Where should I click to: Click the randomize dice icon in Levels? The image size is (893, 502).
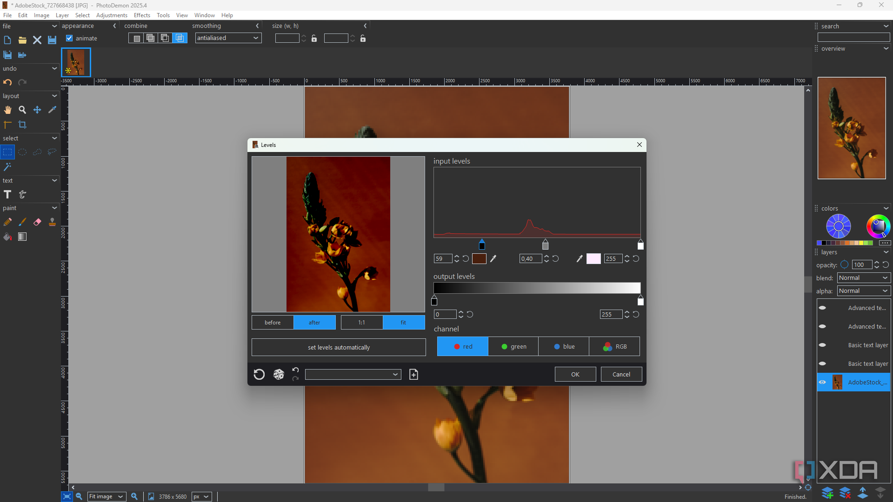coord(279,374)
